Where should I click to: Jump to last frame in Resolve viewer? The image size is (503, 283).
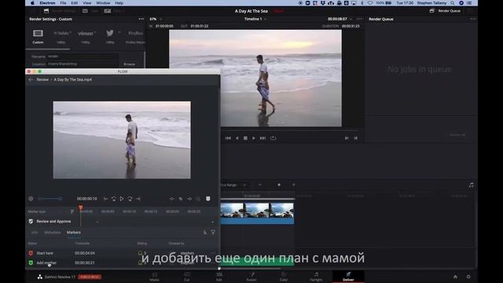(263, 138)
